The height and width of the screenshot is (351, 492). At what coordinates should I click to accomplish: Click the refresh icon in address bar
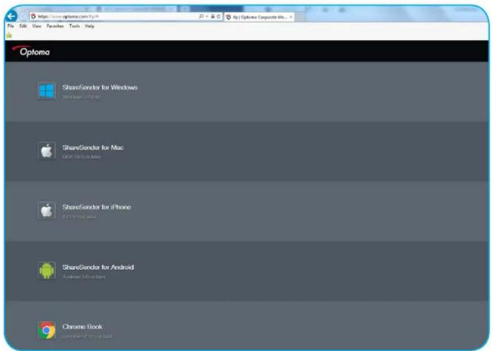pos(219,16)
